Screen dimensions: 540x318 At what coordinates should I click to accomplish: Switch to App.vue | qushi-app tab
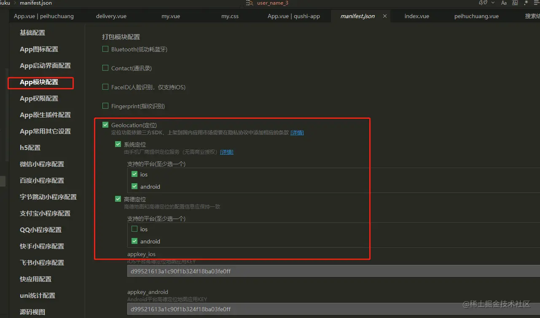294,16
